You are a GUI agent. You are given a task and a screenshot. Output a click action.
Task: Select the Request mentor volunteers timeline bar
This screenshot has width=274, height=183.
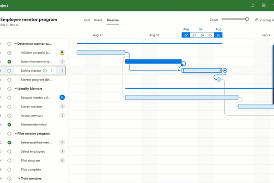coord(182,97)
